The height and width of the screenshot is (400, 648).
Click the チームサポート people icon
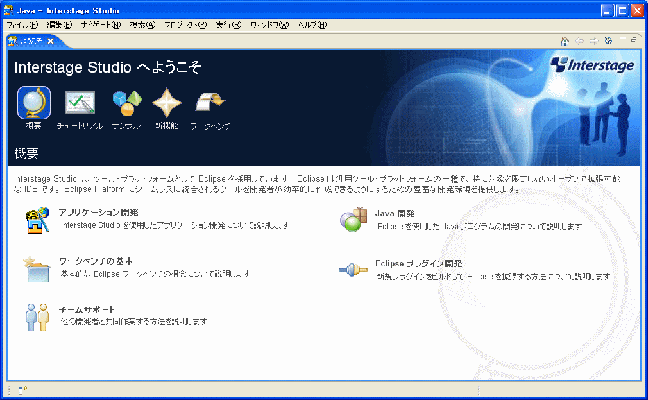pos(37,317)
